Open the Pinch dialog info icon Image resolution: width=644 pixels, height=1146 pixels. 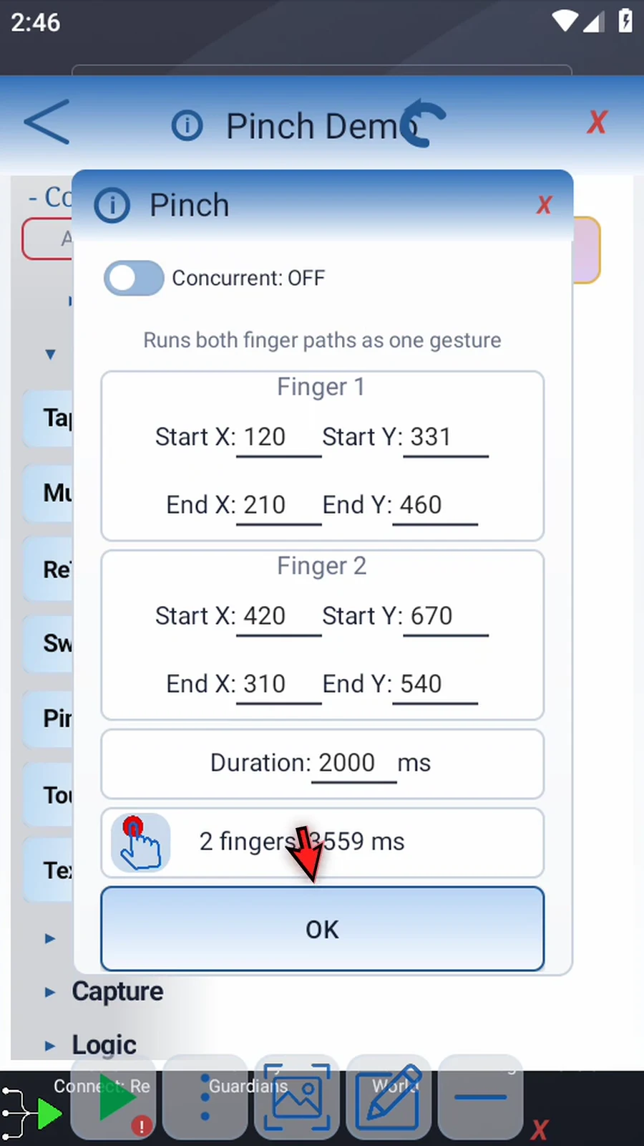112,206
